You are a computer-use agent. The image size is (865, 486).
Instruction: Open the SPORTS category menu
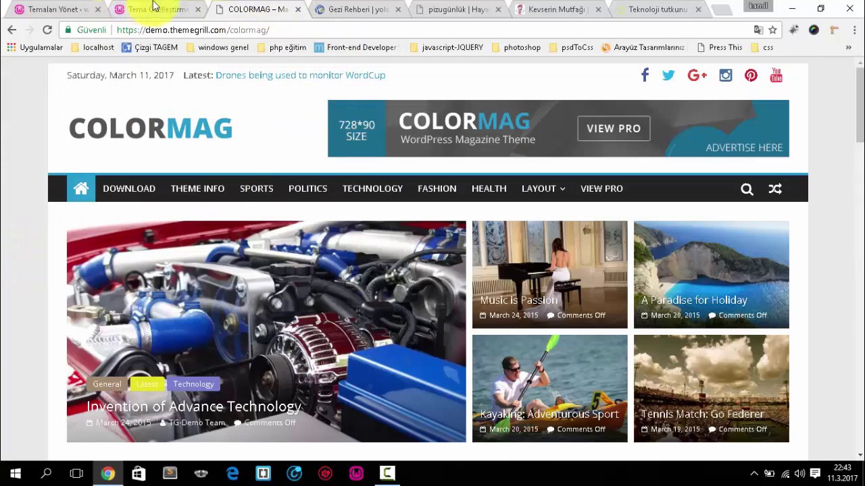(x=257, y=188)
